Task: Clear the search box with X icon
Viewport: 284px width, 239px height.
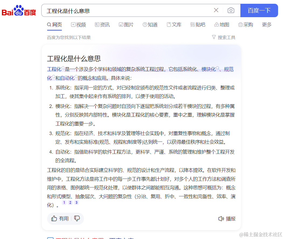Action: (216, 10)
